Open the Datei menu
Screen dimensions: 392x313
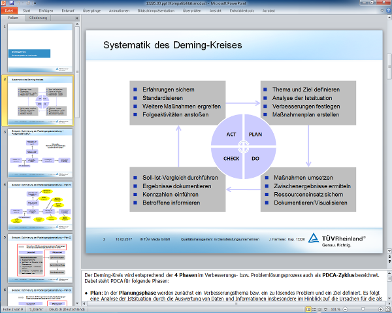click(x=9, y=11)
